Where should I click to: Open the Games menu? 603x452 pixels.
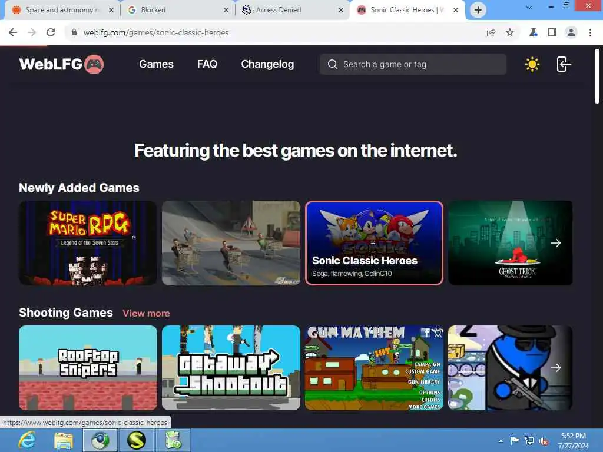(156, 64)
